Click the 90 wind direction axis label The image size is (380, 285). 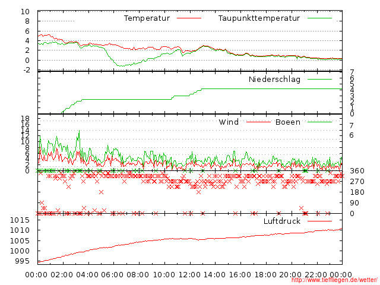pyautogui.click(x=354, y=203)
